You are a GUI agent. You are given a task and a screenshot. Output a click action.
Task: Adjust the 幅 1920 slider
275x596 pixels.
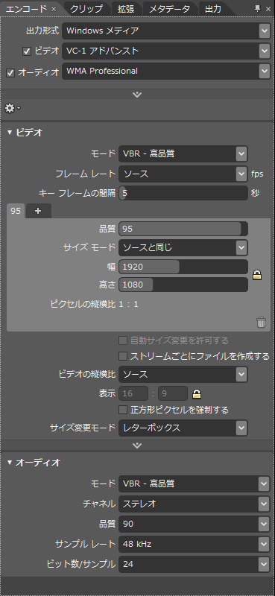click(183, 267)
